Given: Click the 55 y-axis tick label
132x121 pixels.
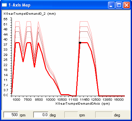Looking at the screenshot, I should click(6, 19).
